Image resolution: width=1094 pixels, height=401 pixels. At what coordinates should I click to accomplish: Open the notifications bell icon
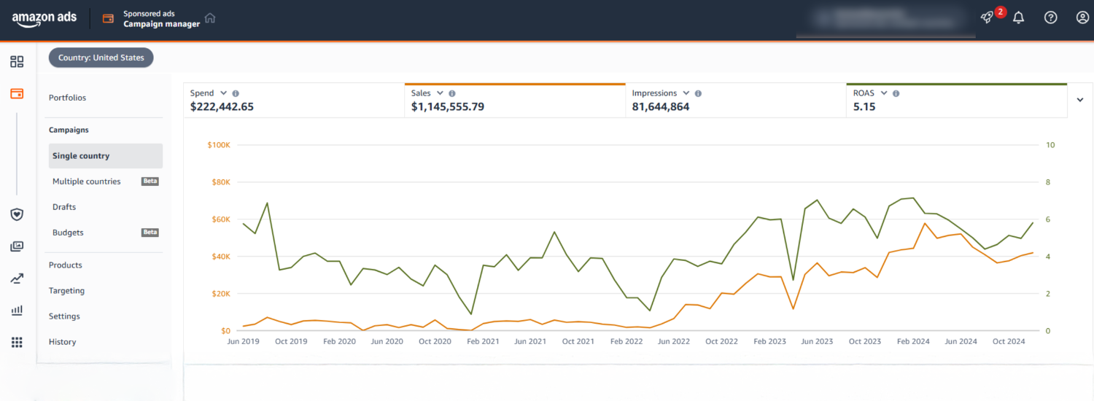(1019, 18)
